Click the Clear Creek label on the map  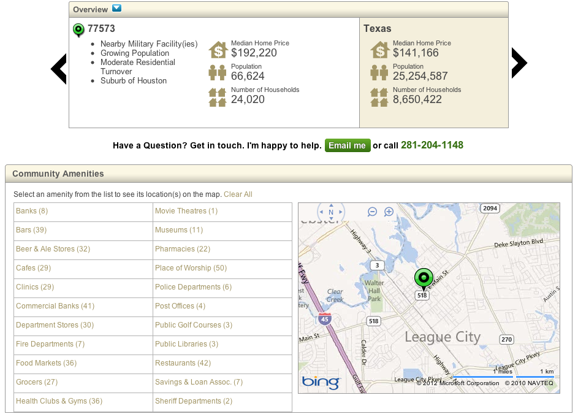click(335, 295)
